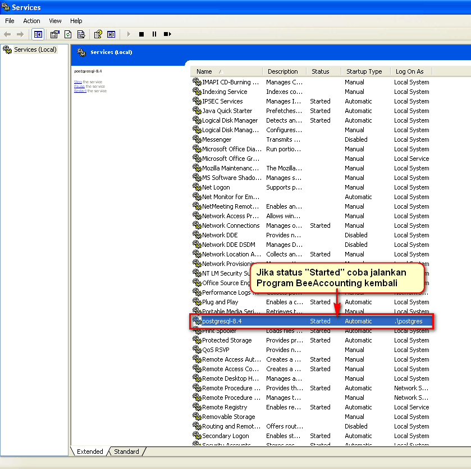Click the Microsoft Office Dia... service name
This screenshot has height=469, width=471.
(232, 149)
